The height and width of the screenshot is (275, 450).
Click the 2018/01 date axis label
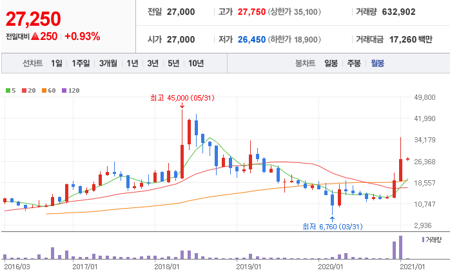point(167,267)
